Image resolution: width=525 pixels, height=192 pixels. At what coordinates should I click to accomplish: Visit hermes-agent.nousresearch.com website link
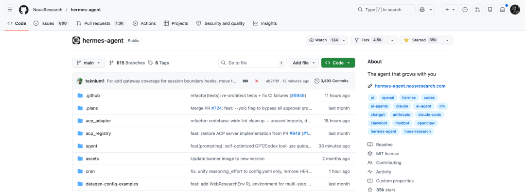[410, 86]
